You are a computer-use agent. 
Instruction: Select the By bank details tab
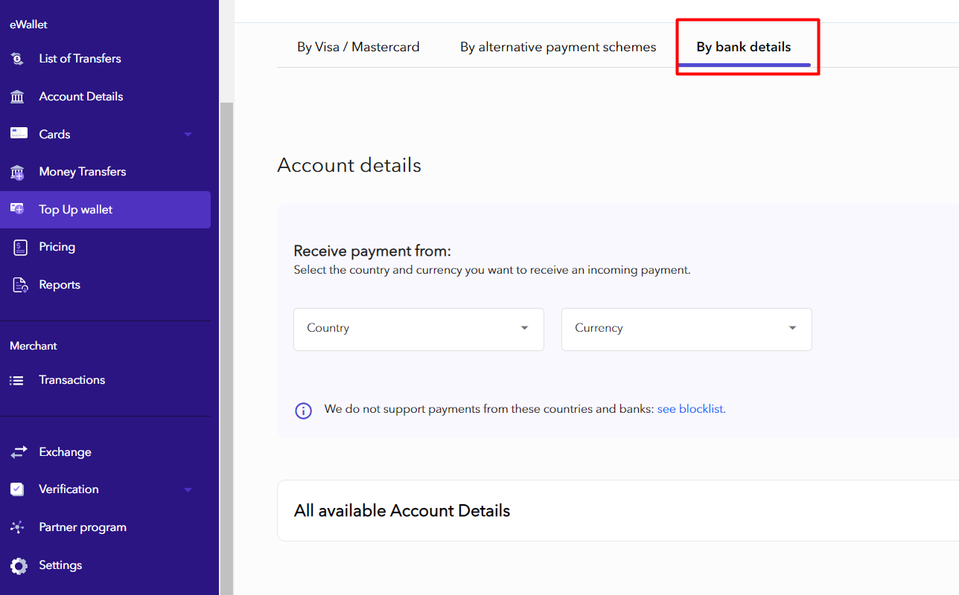coord(743,47)
